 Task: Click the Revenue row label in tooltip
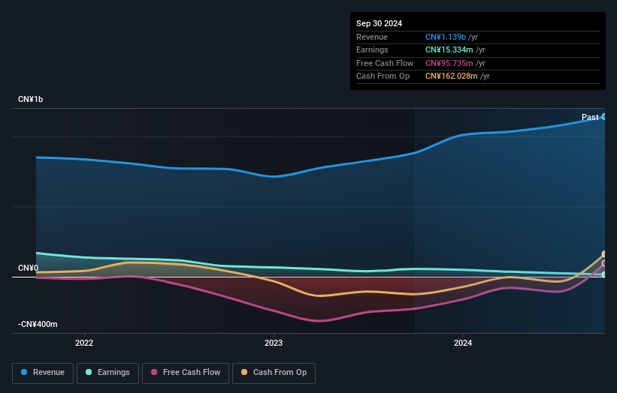tap(372, 37)
